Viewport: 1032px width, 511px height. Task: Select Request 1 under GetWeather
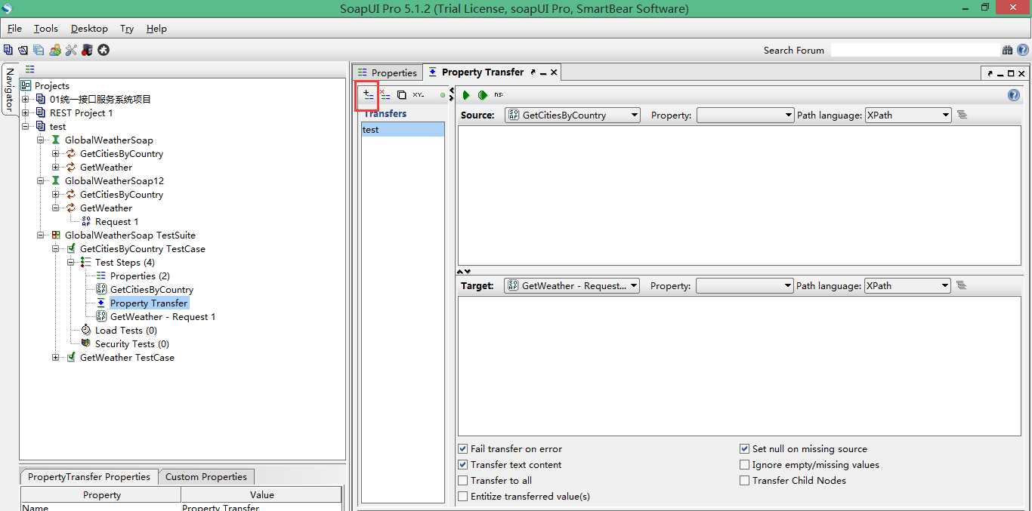point(116,221)
